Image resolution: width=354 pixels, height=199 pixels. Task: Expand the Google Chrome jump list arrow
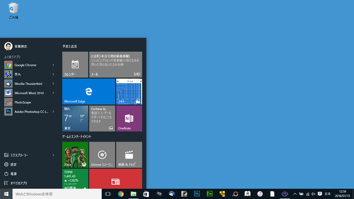53,65
